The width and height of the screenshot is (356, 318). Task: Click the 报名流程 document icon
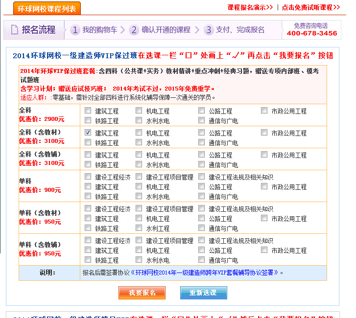coord(15,30)
